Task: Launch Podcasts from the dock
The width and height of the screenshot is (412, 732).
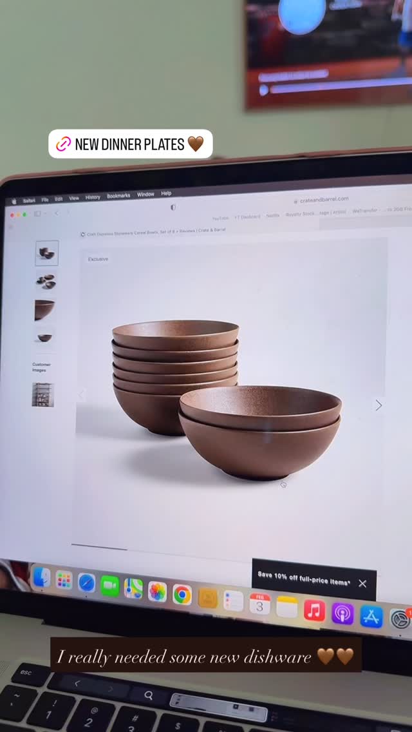Action: click(x=342, y=613)
